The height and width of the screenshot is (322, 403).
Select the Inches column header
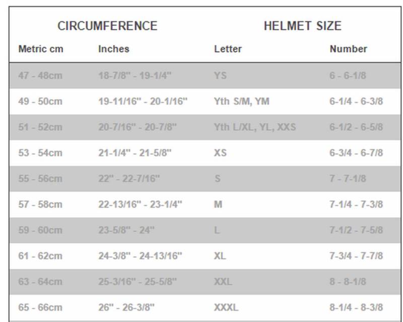coord(113,49)
